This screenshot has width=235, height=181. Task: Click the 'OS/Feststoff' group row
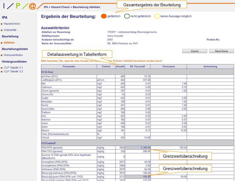tap(138, 143)
